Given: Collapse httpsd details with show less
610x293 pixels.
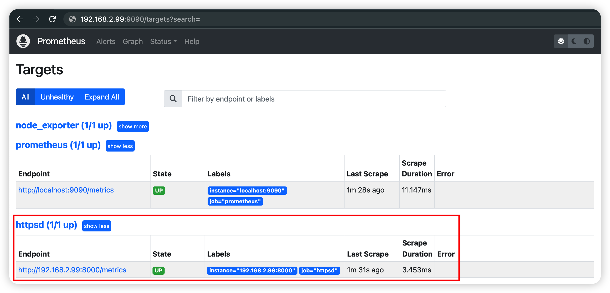Looking at the screenshot, I should click(96, 226).
